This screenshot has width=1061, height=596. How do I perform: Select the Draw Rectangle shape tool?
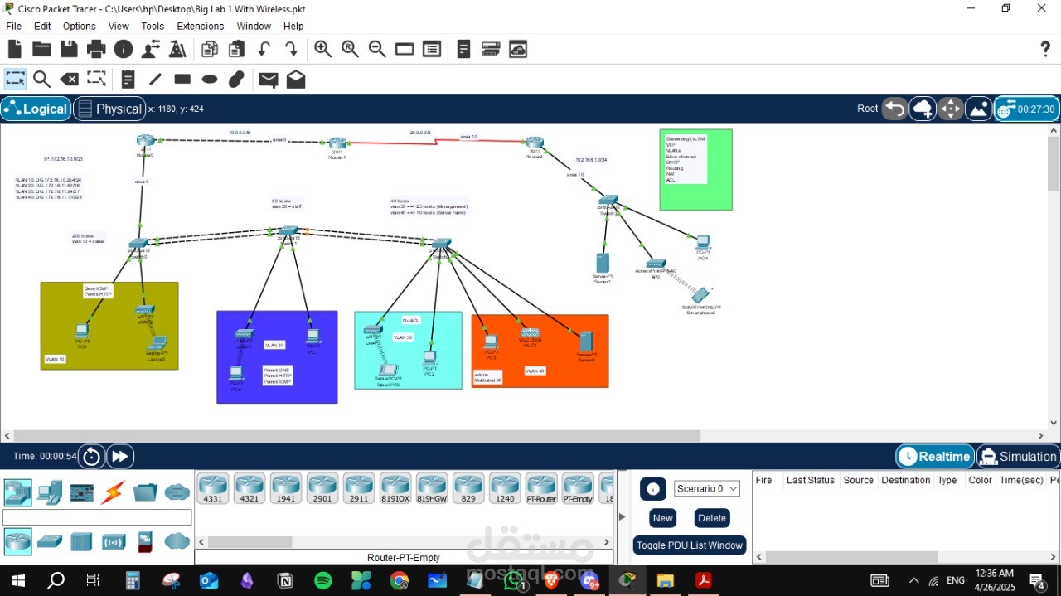tap(182, 79)
